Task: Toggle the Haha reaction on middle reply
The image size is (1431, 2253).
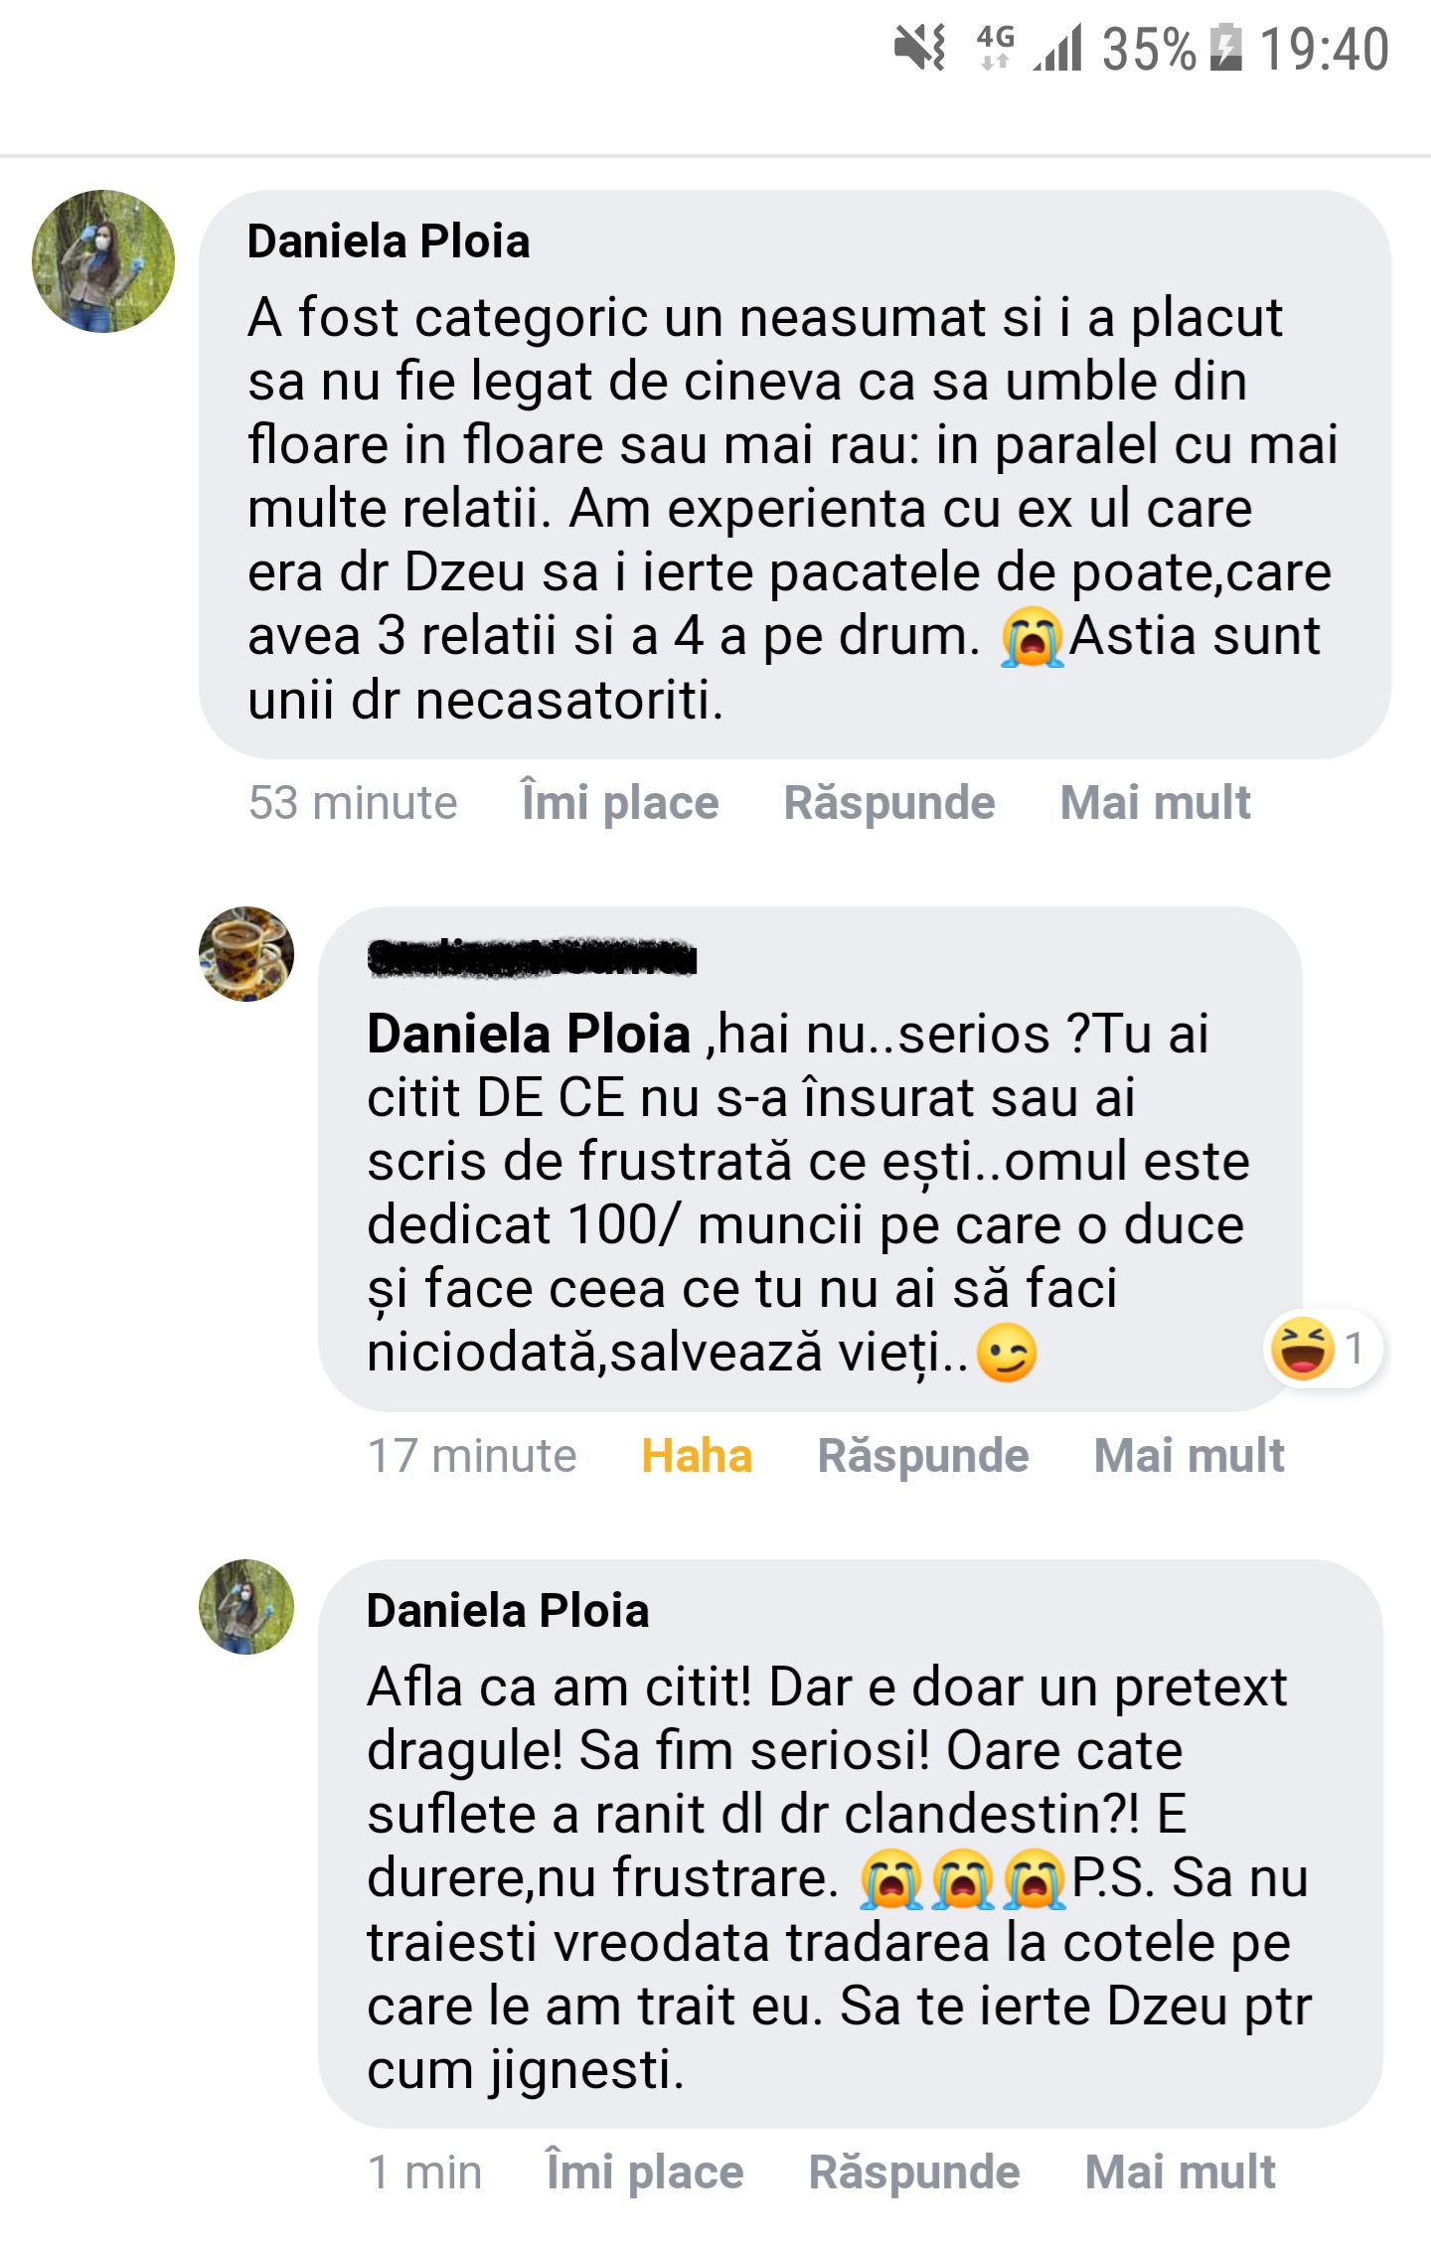Action: pos(697,1456)
